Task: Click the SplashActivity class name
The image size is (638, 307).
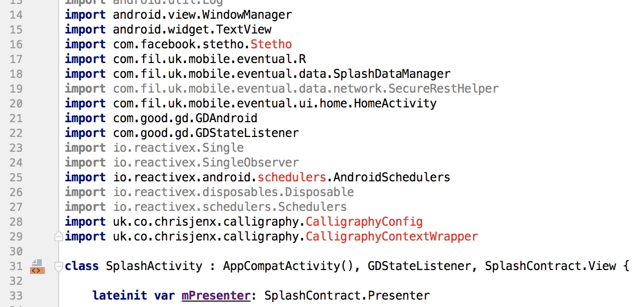Action: click(154, 266)
